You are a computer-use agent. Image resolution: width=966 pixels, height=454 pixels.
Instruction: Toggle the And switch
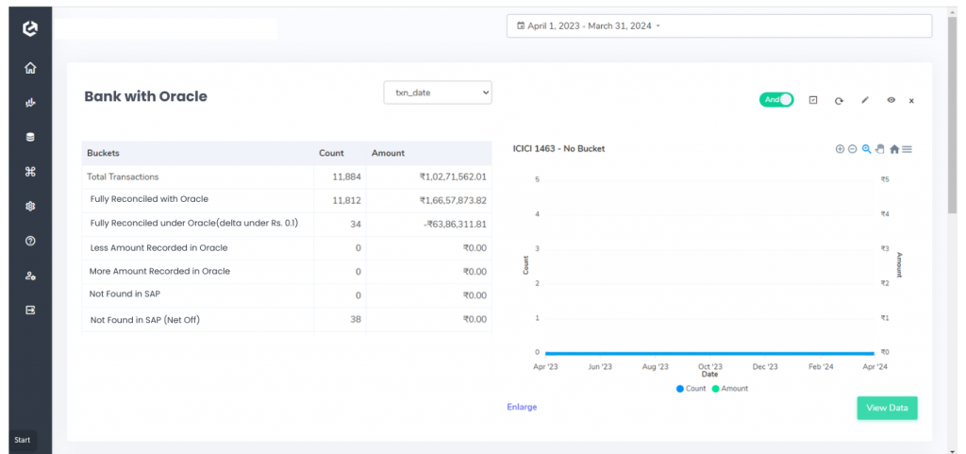[776, 100]
